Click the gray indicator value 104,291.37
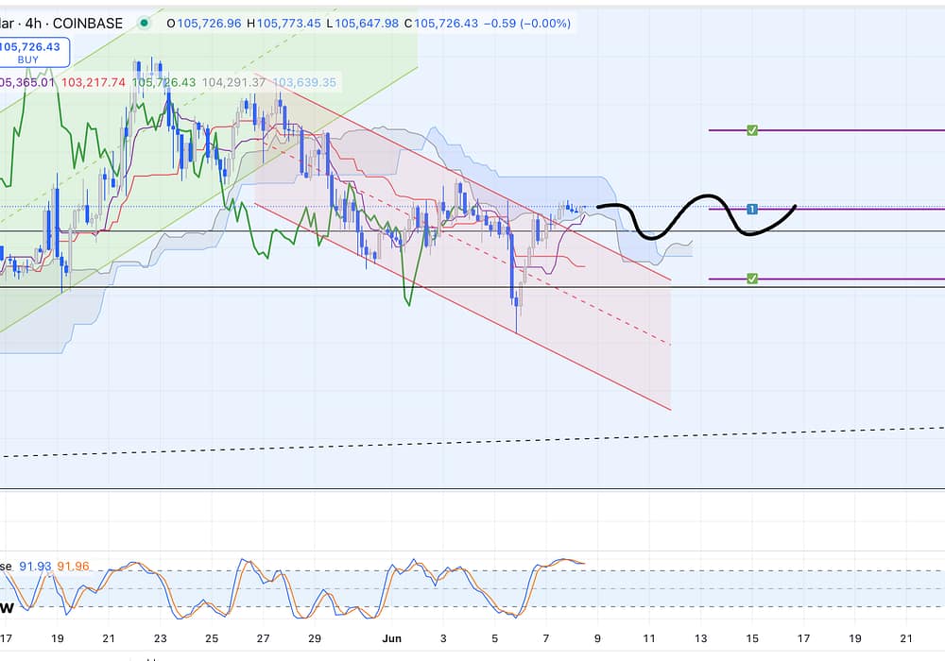Screen dimensions: 945x661 233,82
